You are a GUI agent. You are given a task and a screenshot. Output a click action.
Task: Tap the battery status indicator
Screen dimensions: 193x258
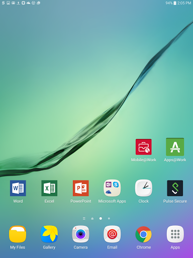coord(175,3)
